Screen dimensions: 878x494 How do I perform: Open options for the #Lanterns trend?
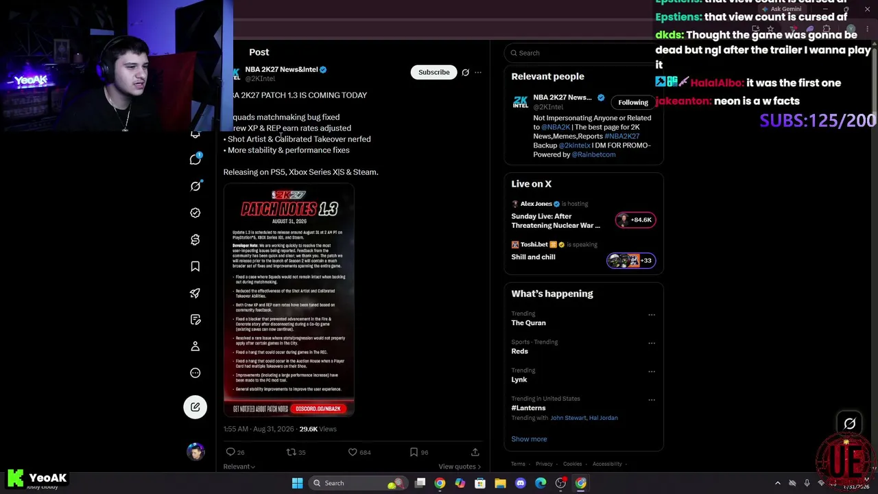pos(652,399)
